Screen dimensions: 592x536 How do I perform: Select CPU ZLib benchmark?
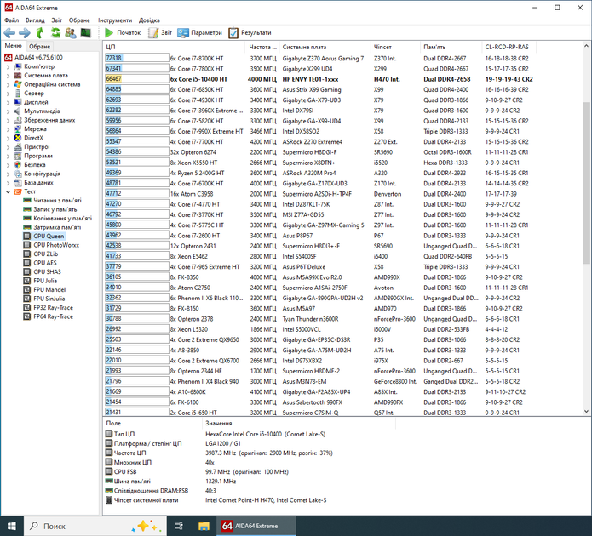tap(46, 254)
